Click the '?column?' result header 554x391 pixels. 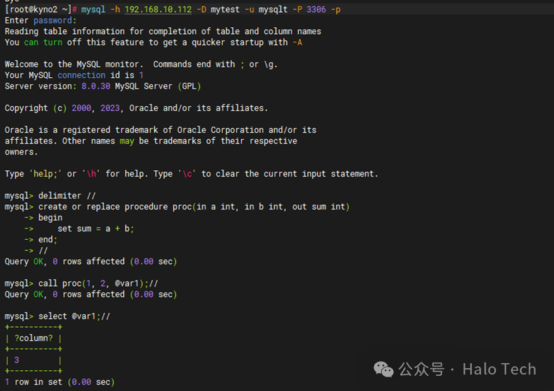point(34,338)
